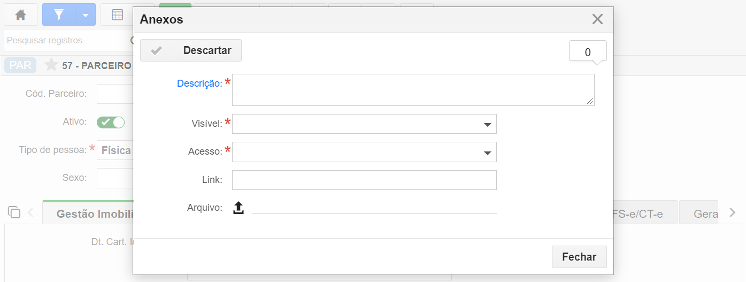
Task: Click the home icon button
Action: click(x=21, y=14)
